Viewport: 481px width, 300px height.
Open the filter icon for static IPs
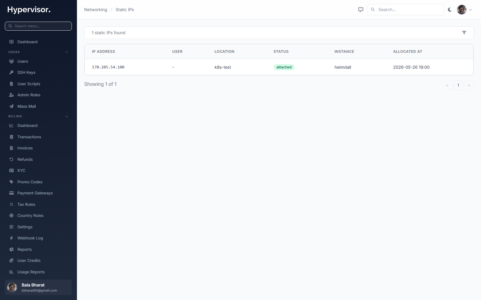pyautogui.click(x=464, y=33)
